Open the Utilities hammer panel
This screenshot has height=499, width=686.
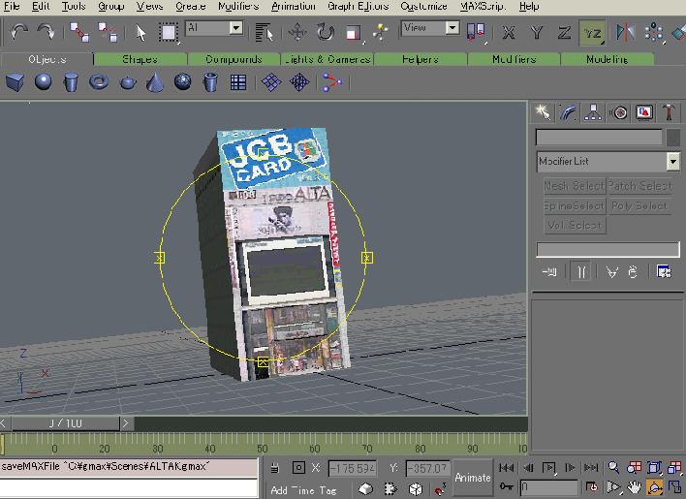click(x=669, y=113)
